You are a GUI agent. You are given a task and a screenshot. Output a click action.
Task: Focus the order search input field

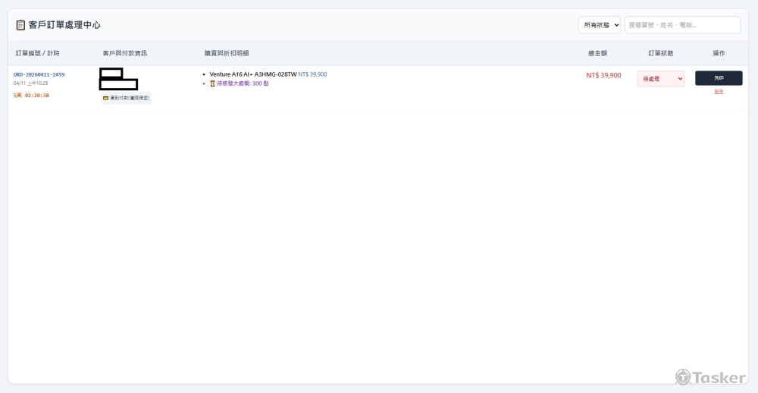(x=682, y=25)
